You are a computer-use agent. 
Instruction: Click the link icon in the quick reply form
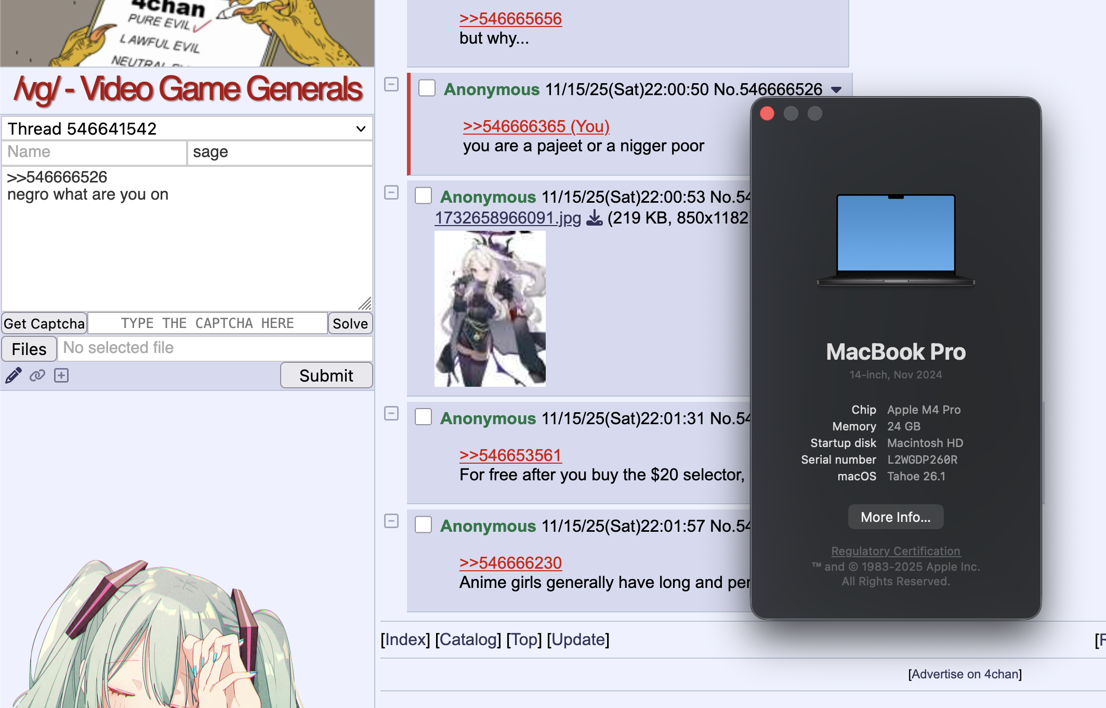37,375
